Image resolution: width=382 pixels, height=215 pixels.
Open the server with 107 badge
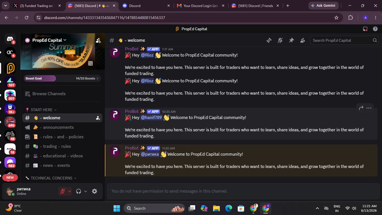click(x=10, y=82)
